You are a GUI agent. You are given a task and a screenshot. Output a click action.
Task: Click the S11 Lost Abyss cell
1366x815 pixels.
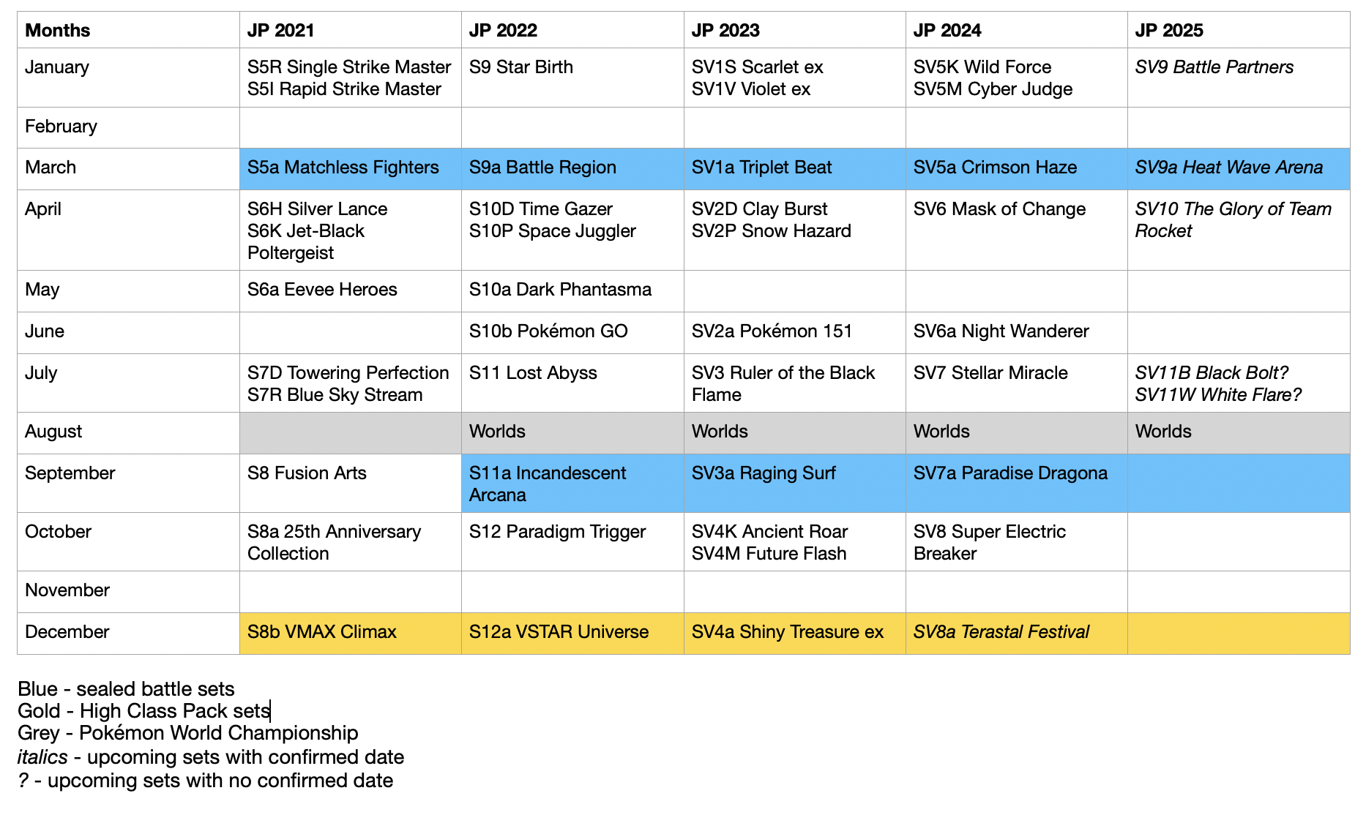(x=572, y=383)
